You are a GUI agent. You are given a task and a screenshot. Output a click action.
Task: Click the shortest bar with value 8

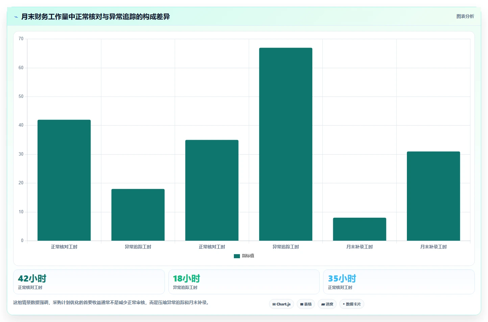pyautogui.click(x=360, y=229)
